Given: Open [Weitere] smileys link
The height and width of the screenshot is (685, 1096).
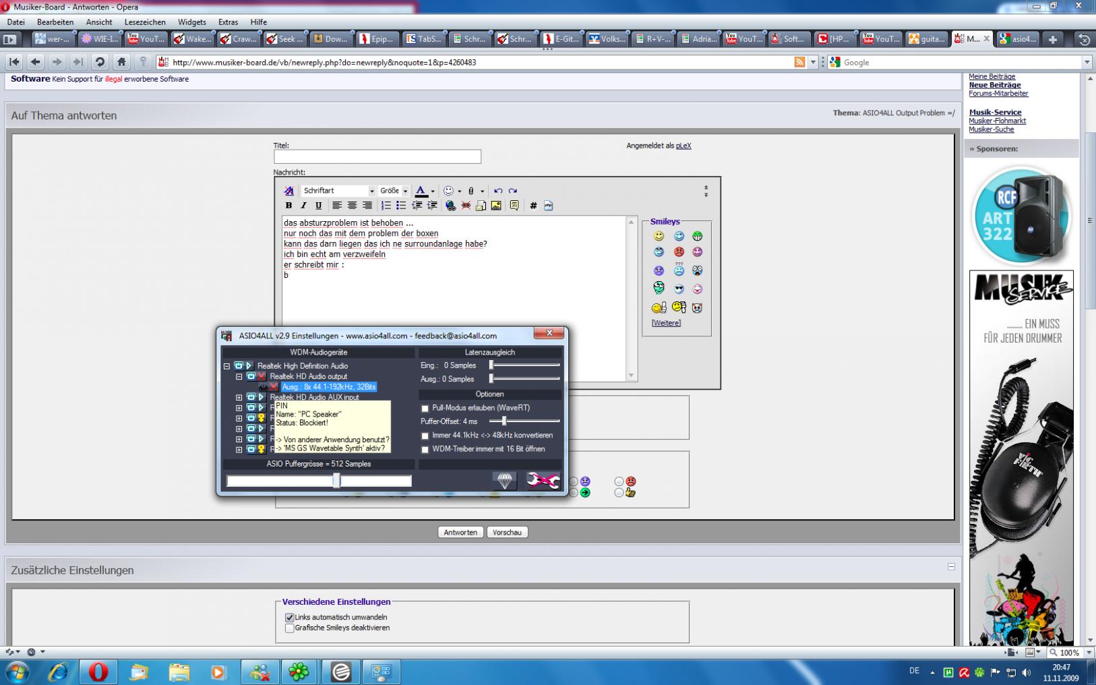Looking at the screenshot, I should pyautogui.click(x=666, y=323).
